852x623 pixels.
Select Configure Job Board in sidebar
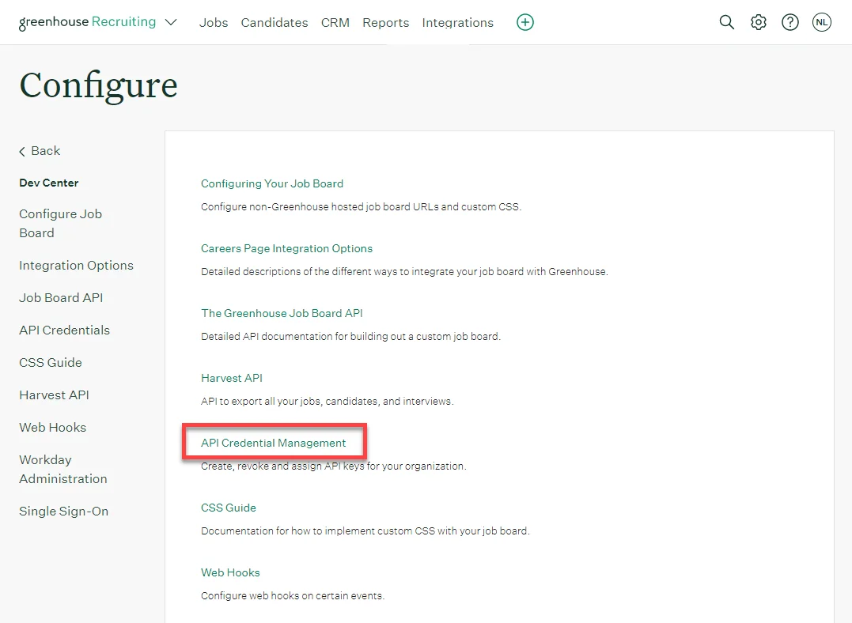pyautogui.click(x=60, y=223)
